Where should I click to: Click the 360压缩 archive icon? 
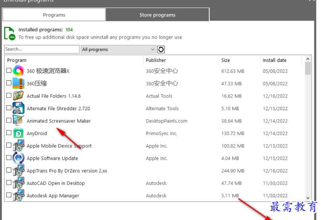pos(18,83)
